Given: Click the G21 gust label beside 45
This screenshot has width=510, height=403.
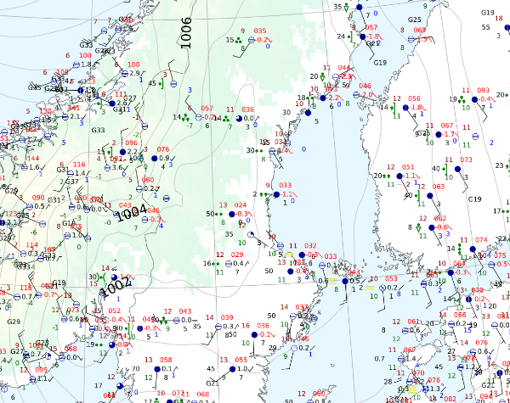Looking at the screenshot, I should coord(212,383).
